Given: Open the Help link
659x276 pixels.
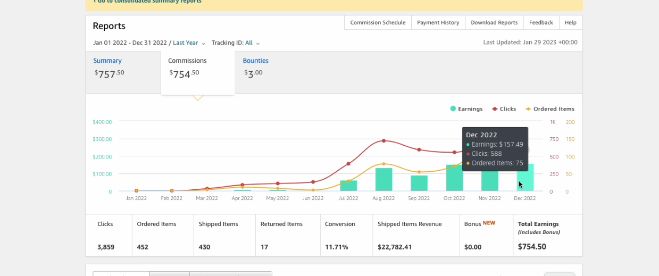Looking at the screenshot, I should coord(570,23).
